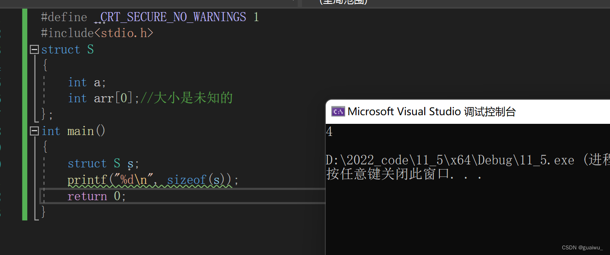The height and width of the screenshot is (255, 610).
Task: Place cursor on _CRT_SECURE_NO_WARNINGS macro
Action: pos(170,17)
